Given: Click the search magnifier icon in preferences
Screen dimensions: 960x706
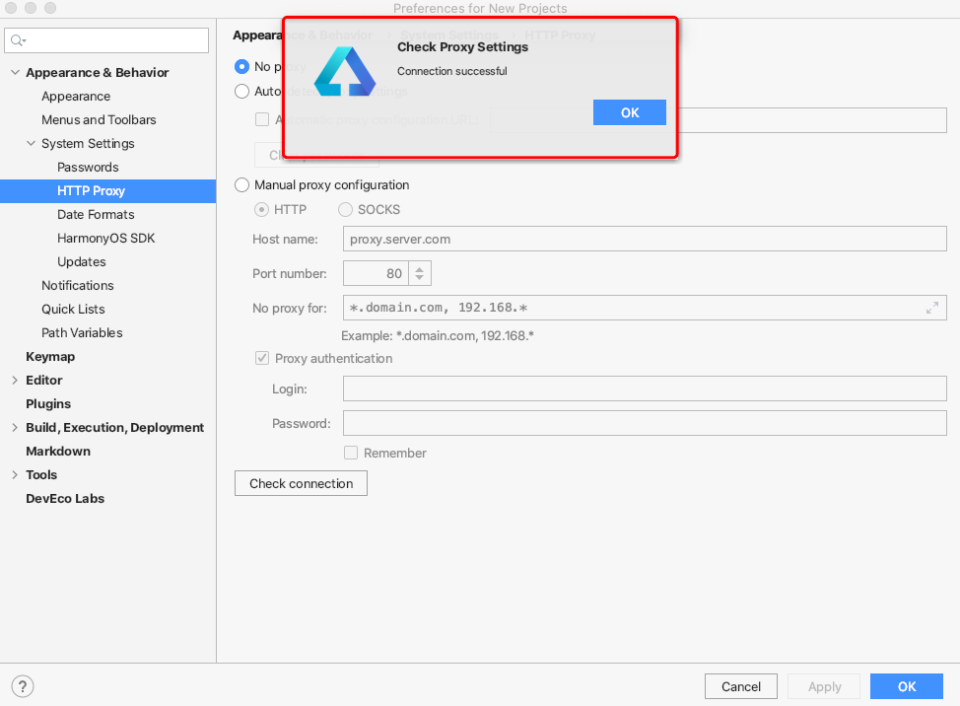Looking at the screenshot, I should pyautogui.click(x=18, y=40).
